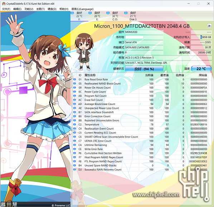Click the total host writes value field

[201, 37]
